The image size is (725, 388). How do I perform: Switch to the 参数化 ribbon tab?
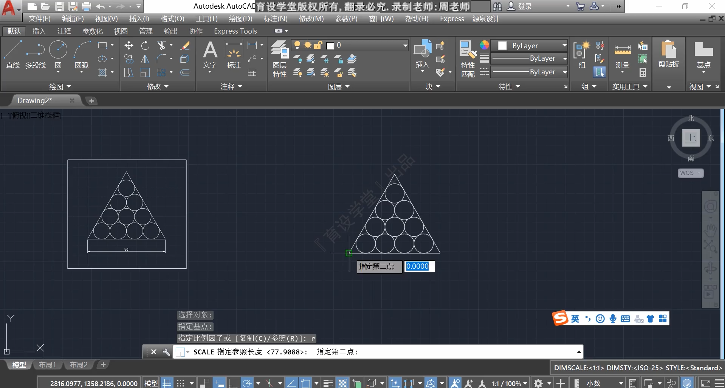(93, 31)
